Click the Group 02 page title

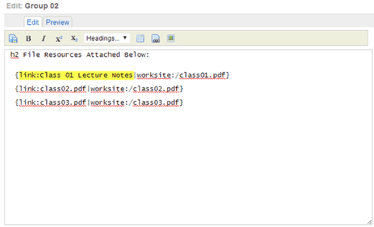tap(41, 6)
